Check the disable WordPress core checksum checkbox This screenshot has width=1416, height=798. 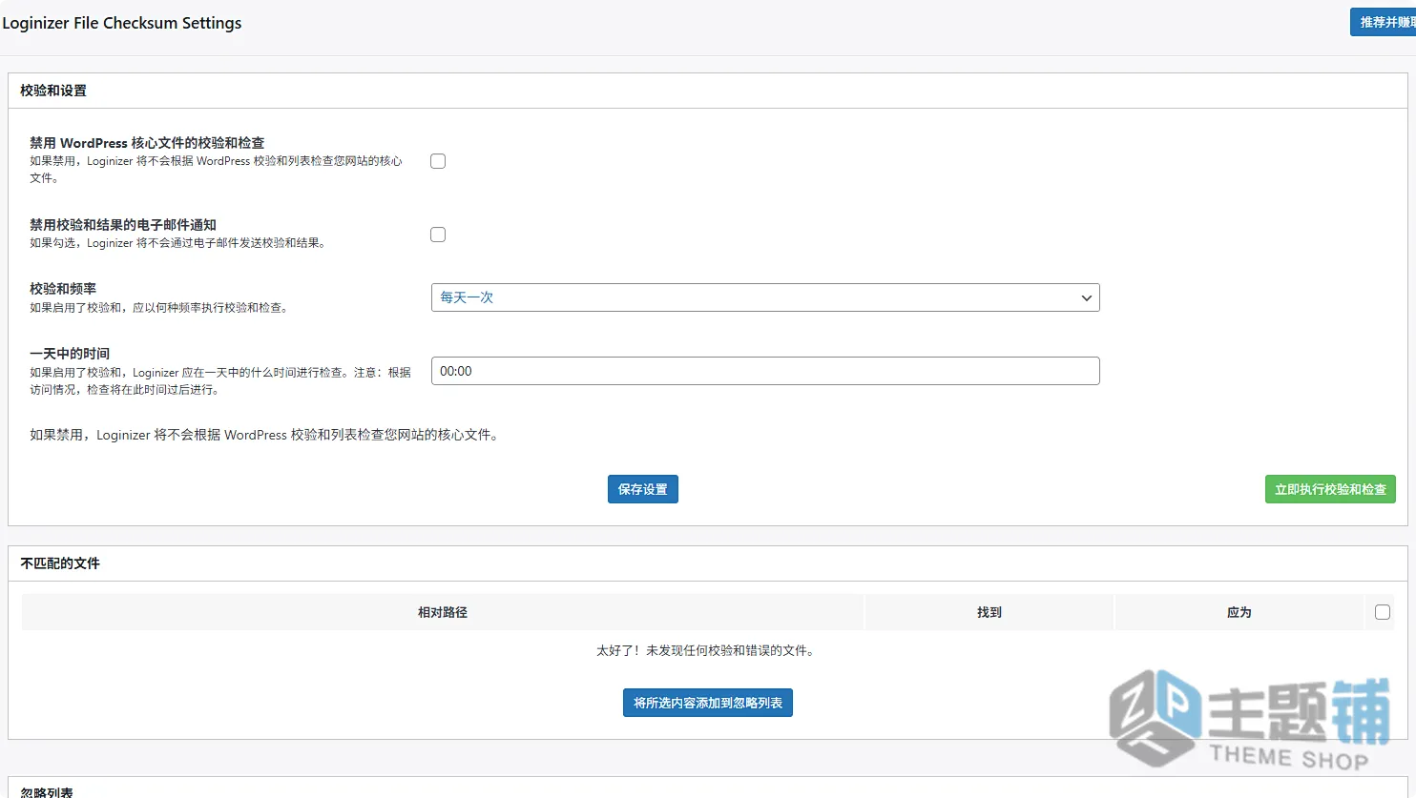point(438,161)
